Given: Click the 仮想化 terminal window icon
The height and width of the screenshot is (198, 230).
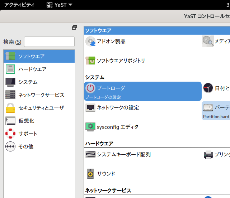Looking at the screenshot, I should (x=10, y=121).
